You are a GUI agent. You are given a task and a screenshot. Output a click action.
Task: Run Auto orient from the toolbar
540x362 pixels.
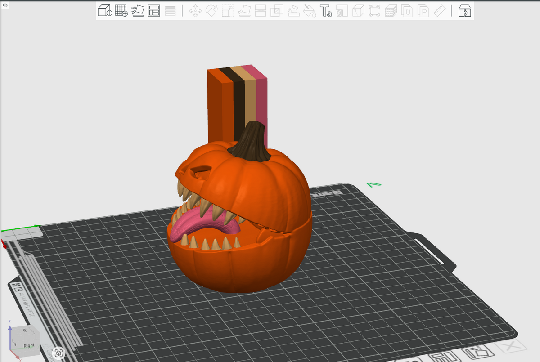pos(138,11)
